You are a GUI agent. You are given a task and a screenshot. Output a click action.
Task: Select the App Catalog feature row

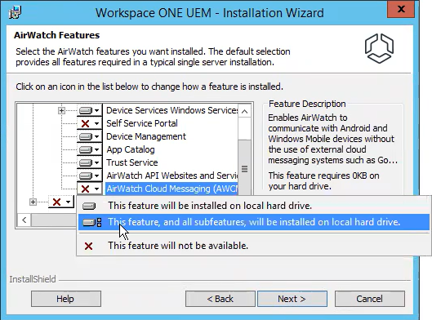131,149
